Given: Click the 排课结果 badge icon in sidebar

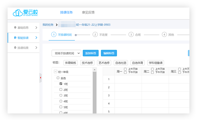Looking at the screenshot, I should pyautogui.click(x=15, y=48).
